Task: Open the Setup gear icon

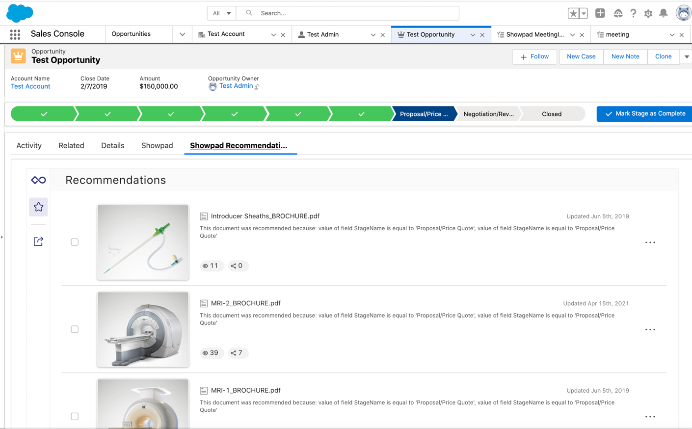Action: [x=648, y=14]
